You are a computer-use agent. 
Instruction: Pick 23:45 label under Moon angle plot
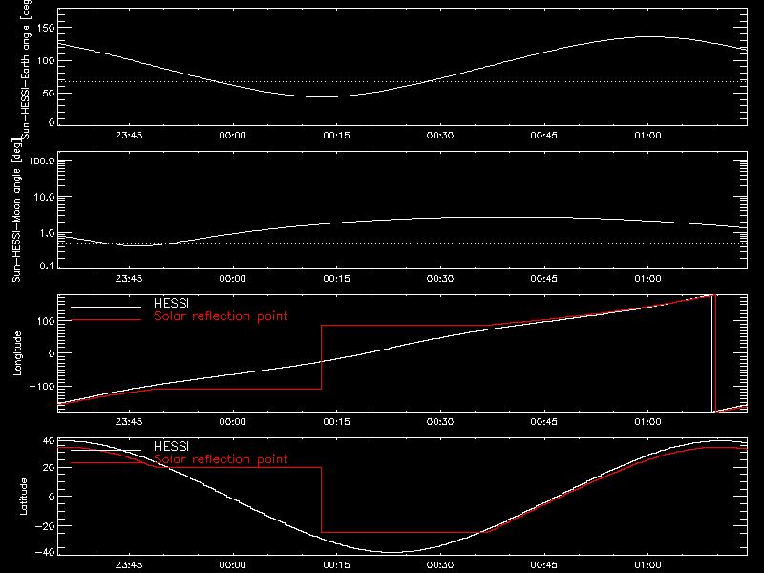coord(129,279)
